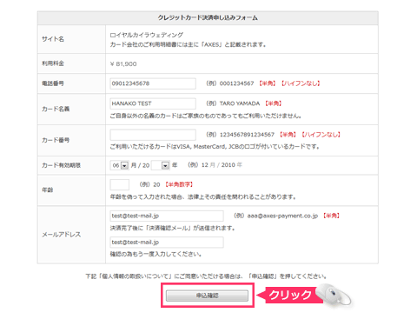Viewport: 417px width, 326px height.
Task: Click the email confirmation field below 決済確認メール note
Action: point(167,243)
